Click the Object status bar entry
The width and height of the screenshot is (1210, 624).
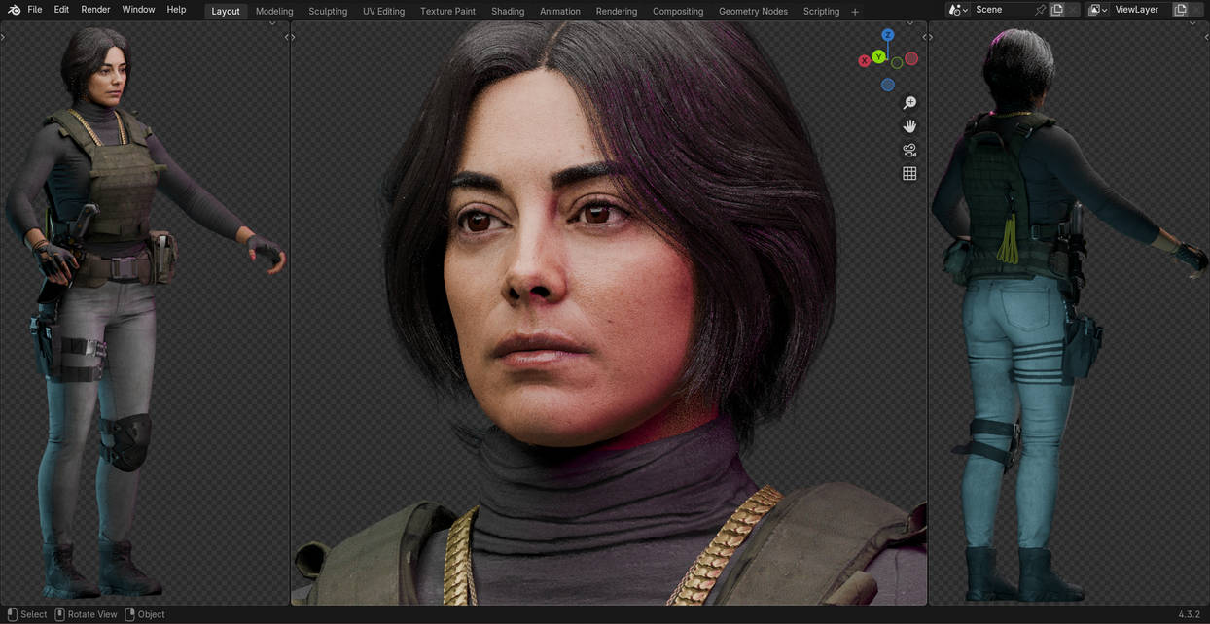click(x=145, y=614)
